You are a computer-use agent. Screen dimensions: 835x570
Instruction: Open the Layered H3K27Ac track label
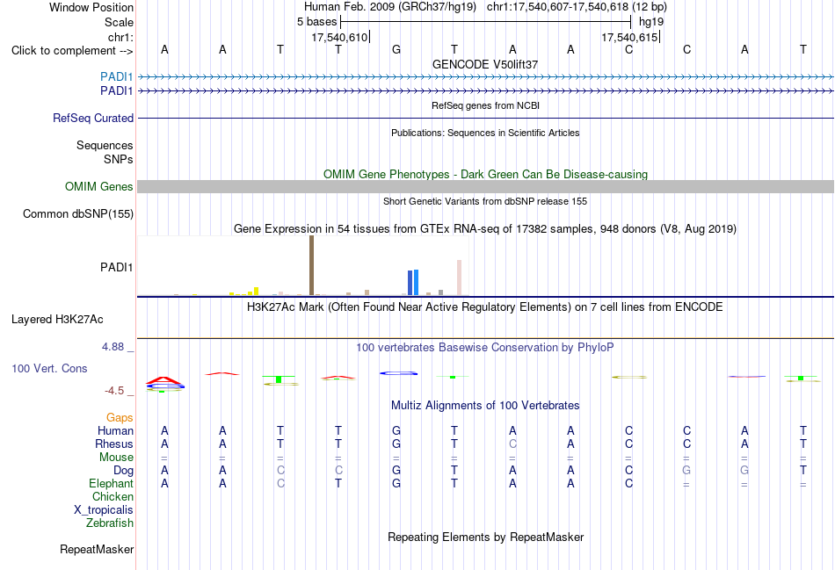tap(57, 320)
